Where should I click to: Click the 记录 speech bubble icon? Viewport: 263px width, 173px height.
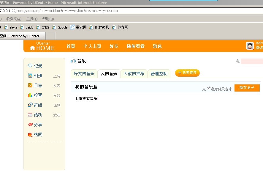tap(30, 65)
